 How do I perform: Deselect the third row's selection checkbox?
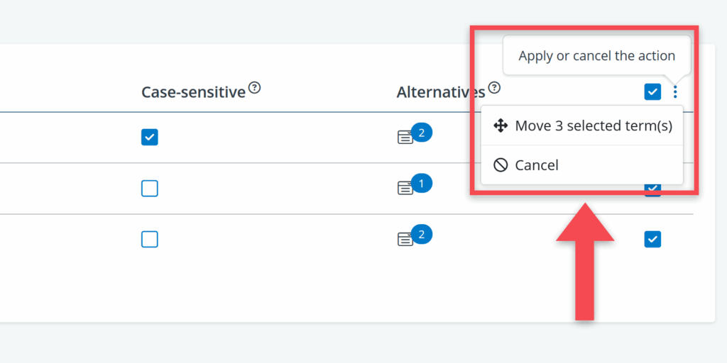tap(652, 240)
